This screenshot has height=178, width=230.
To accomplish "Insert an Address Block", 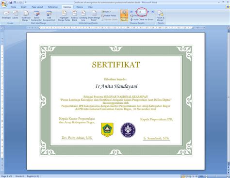I will click(74, 16).
